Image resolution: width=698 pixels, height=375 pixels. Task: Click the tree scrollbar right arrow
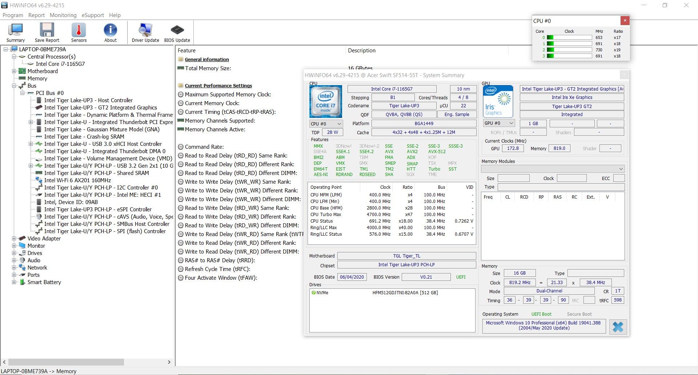169,362
